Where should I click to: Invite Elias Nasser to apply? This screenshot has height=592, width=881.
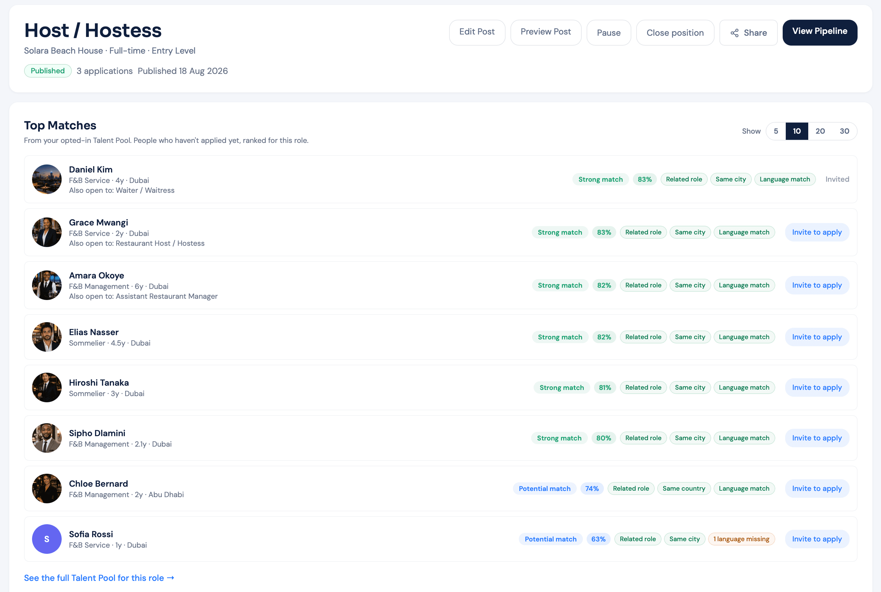(817, 337)
